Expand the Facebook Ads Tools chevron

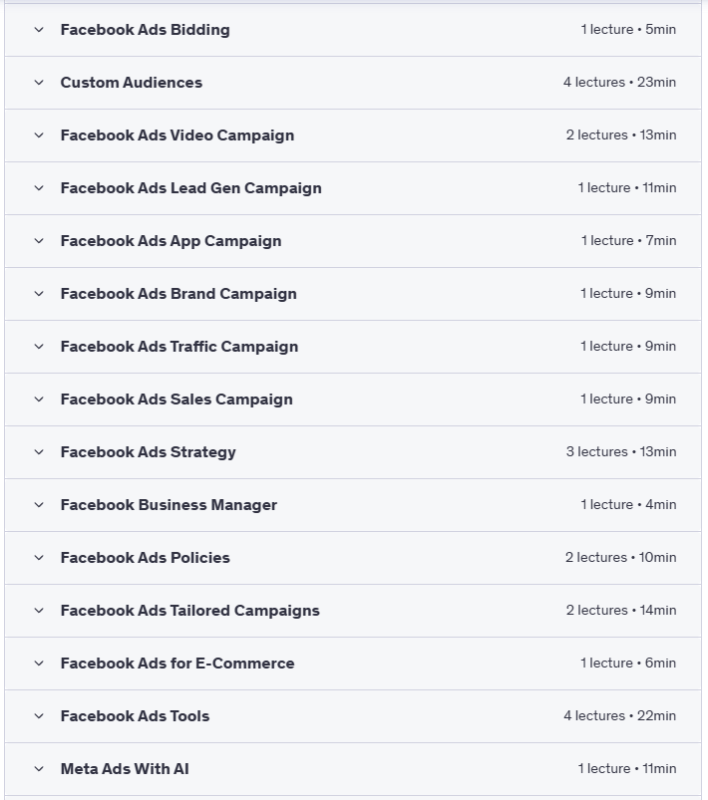(39, 716)
